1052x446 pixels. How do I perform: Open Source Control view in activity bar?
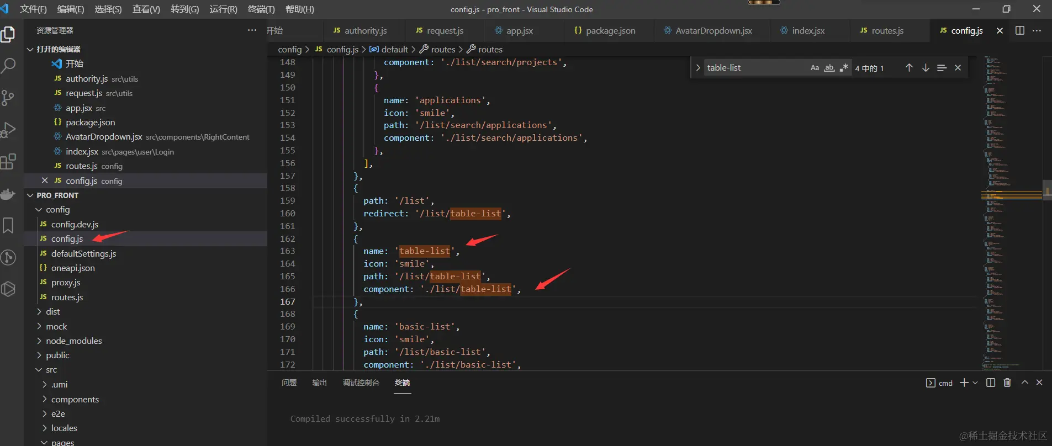(8, 98)
